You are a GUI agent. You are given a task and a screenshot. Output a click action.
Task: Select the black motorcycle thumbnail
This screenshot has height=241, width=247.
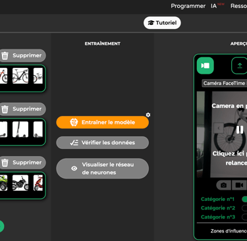tap(20, 183)
